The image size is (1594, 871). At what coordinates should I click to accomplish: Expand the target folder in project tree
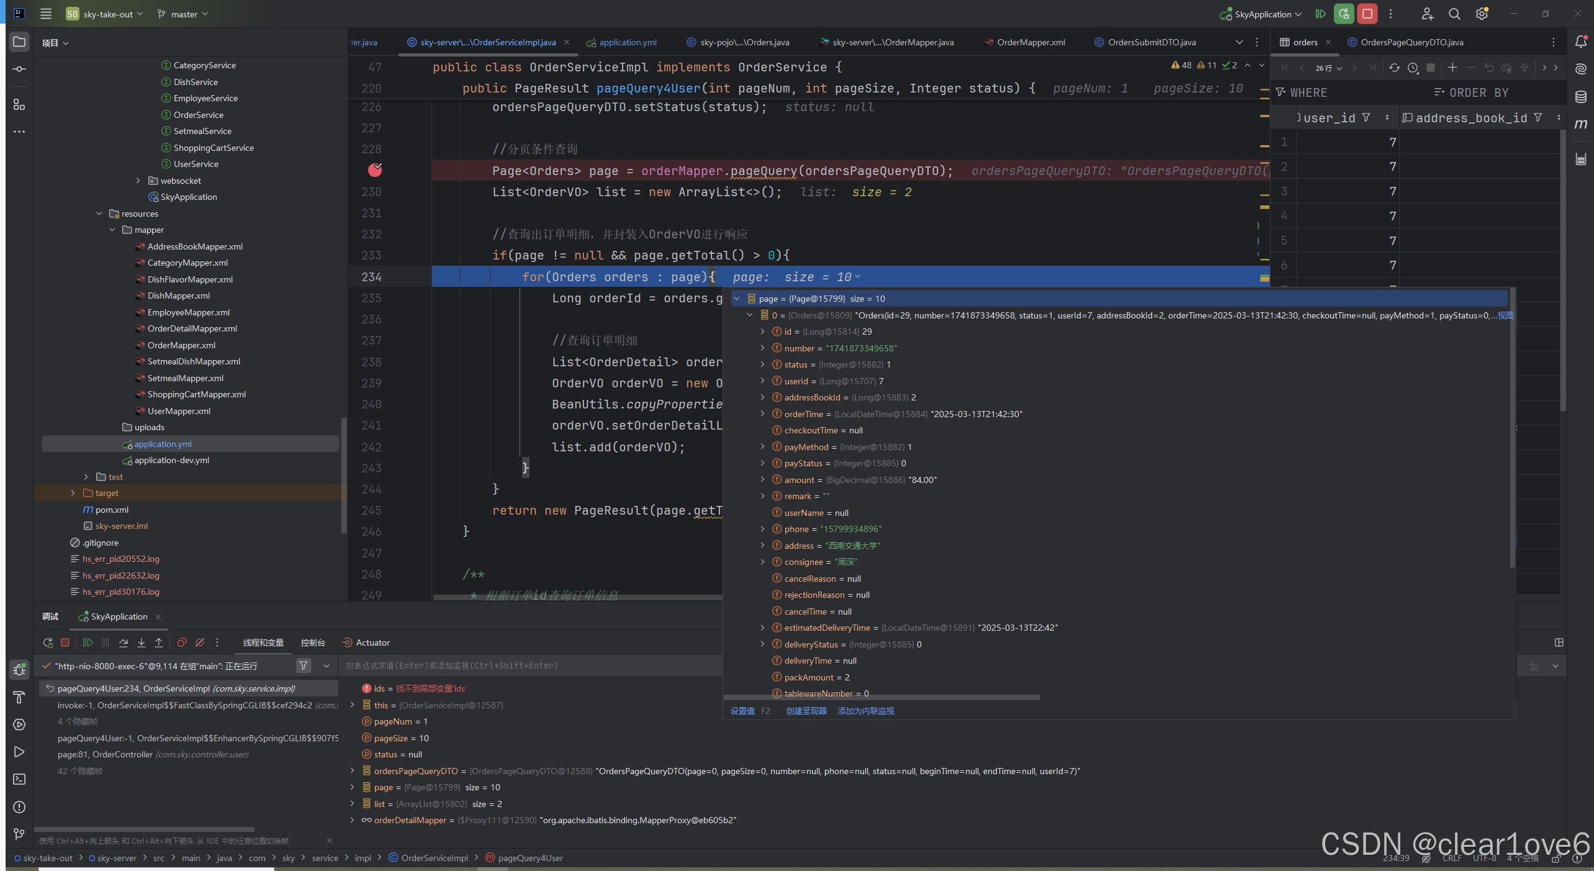[x=73, y=493]
